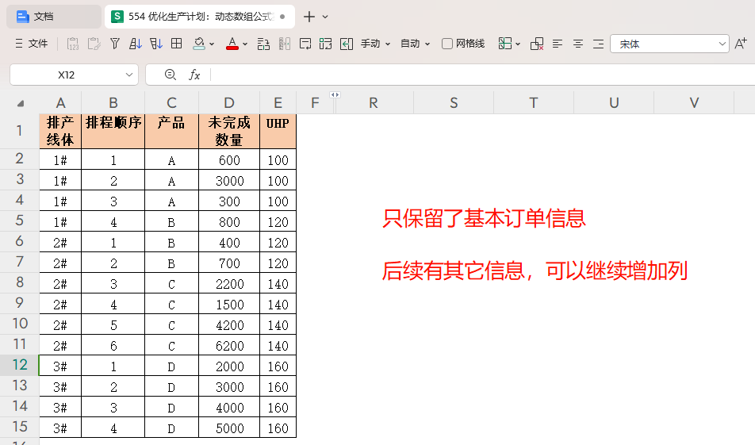
Task: Click the UHP header cell
Action: click(x=278, y=131)
